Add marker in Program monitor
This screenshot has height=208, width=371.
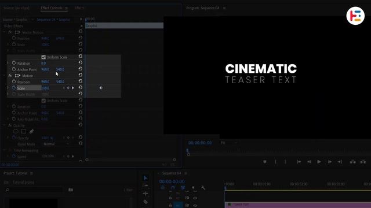coord(265,162)
